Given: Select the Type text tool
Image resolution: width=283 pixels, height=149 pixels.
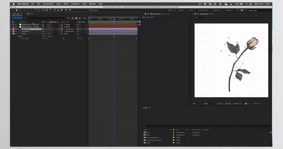Looking at the screenshot, I should pos(50,10).
